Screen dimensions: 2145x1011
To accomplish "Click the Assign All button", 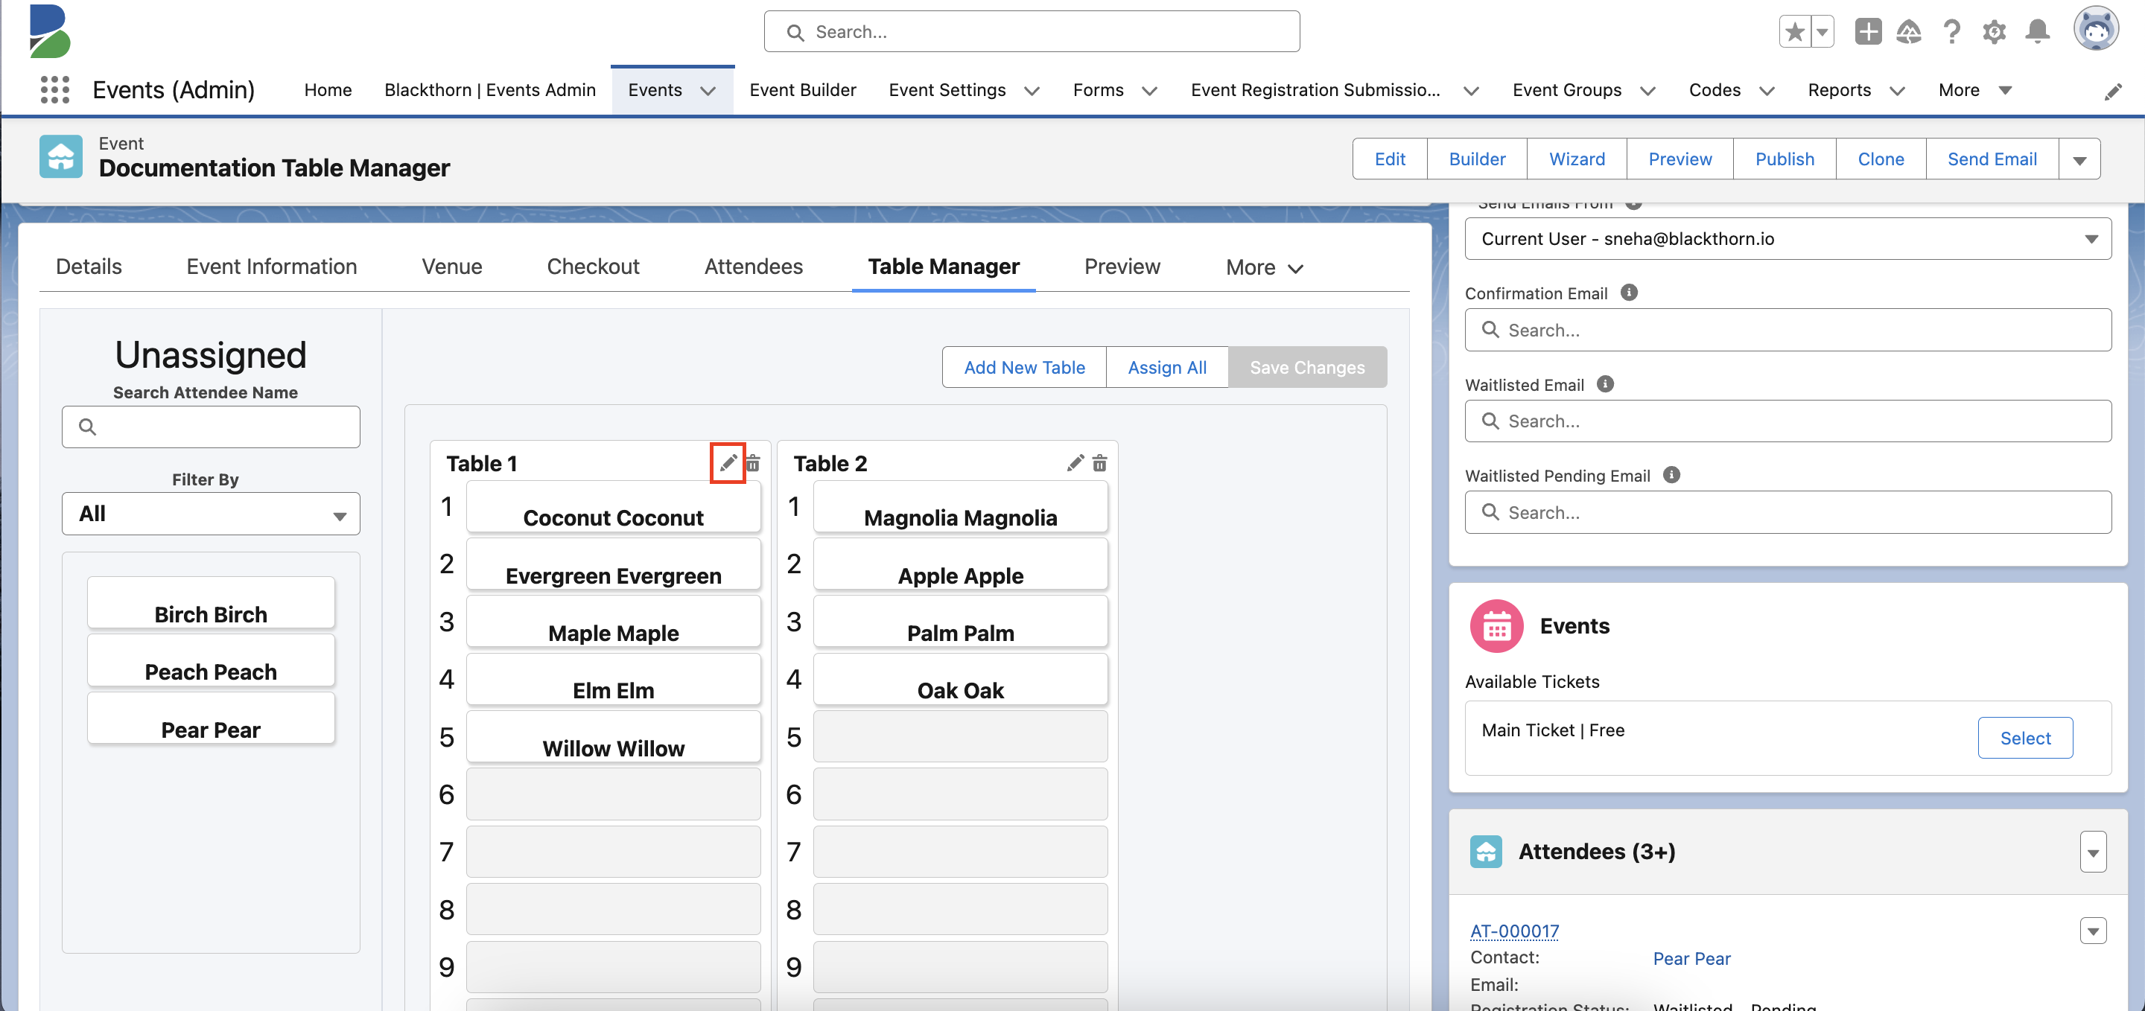I will [x=1166, y=366].
